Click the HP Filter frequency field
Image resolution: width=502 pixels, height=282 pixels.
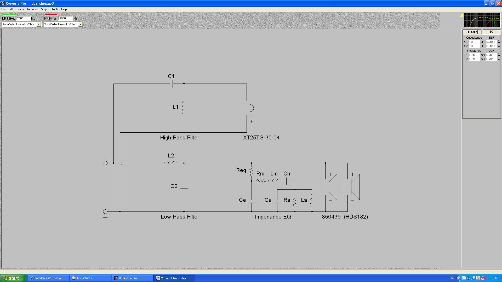[x=66, y=18]
